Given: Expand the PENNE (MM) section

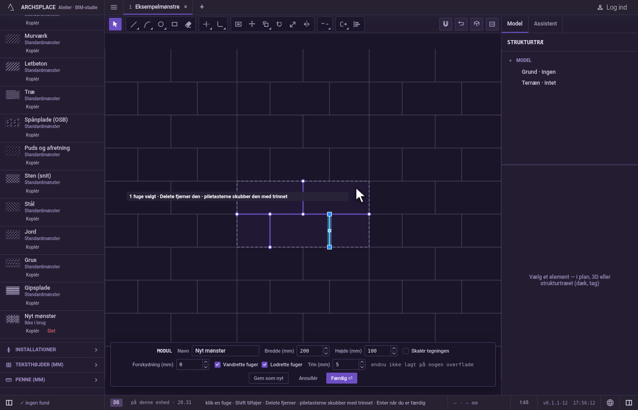Looking at the screenshot, I should tap(52, 380).
